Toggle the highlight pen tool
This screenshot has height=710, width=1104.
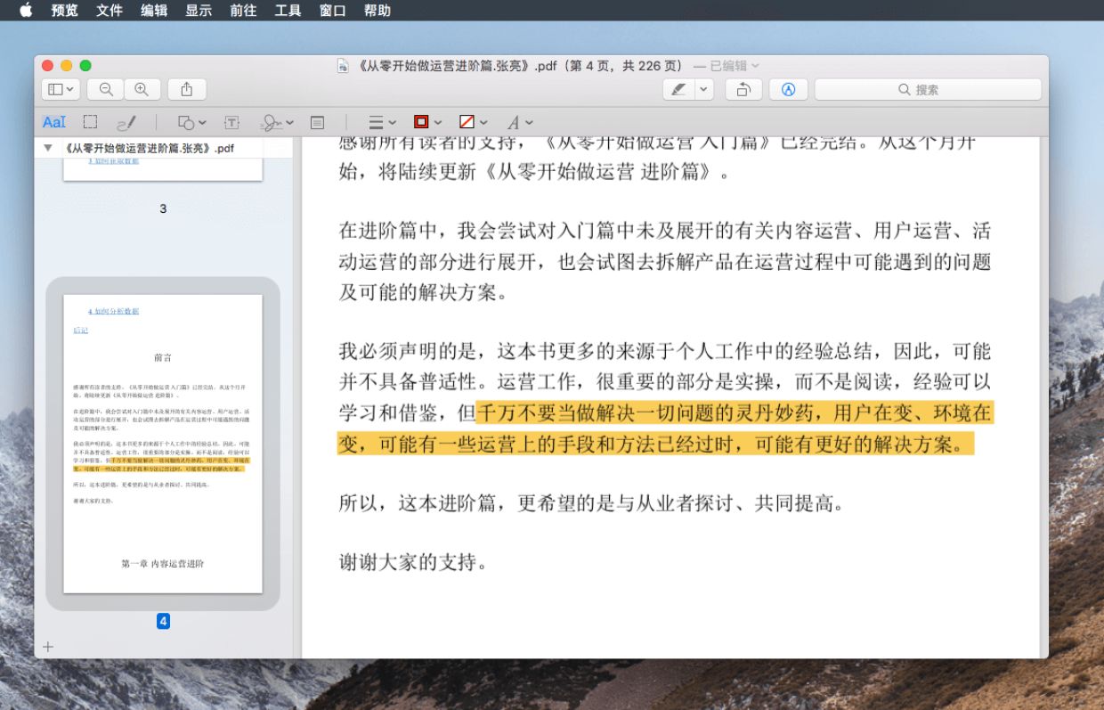[x=678, y=89]
